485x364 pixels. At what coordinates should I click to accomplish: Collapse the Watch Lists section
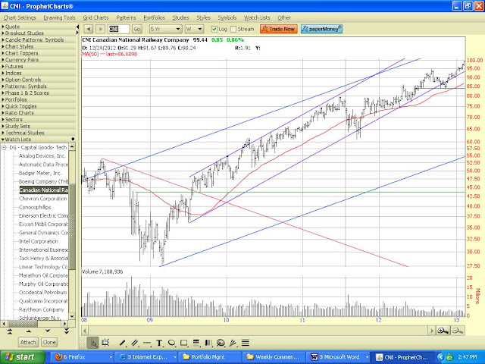38,140
